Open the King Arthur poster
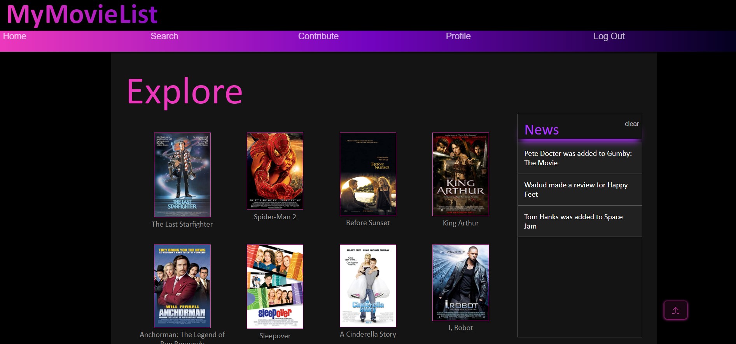736x344 pixels. click(x=461, y=174)
